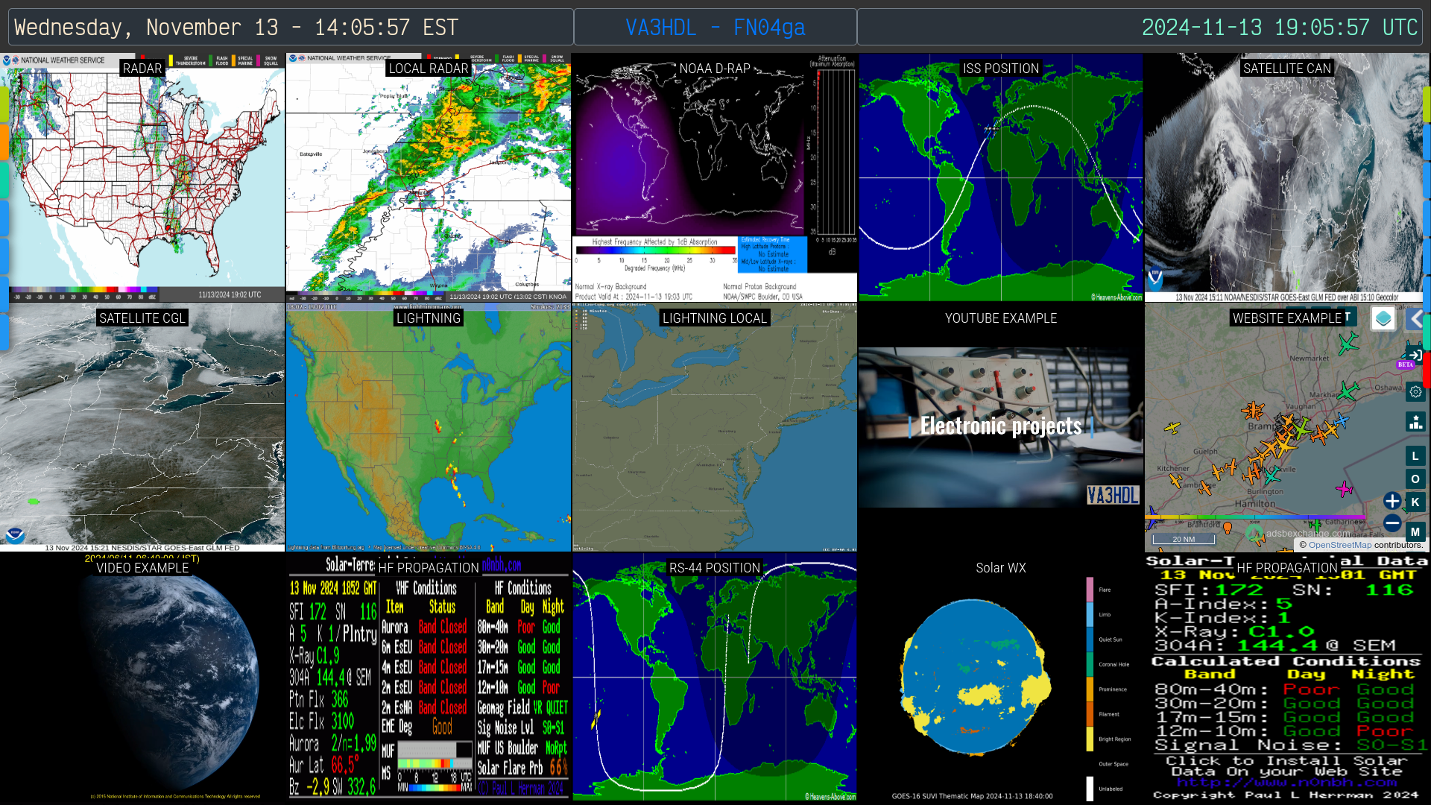Click the magenta aircraft over Lake Ontario
Screen dimensions: 1431x805
1344,489
